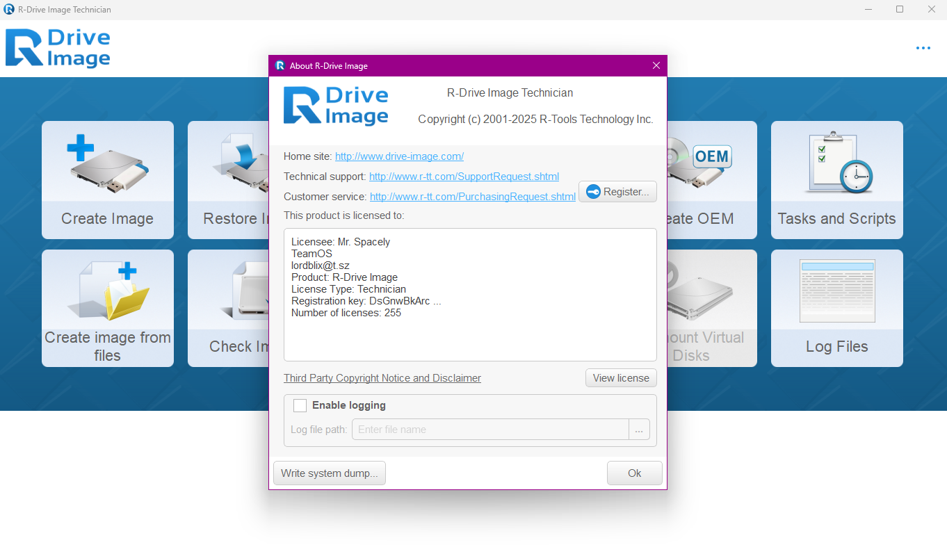Click the R-Drive Image logo in main window header
Screen dimensions: 947x554
click(x=58, y=48)
